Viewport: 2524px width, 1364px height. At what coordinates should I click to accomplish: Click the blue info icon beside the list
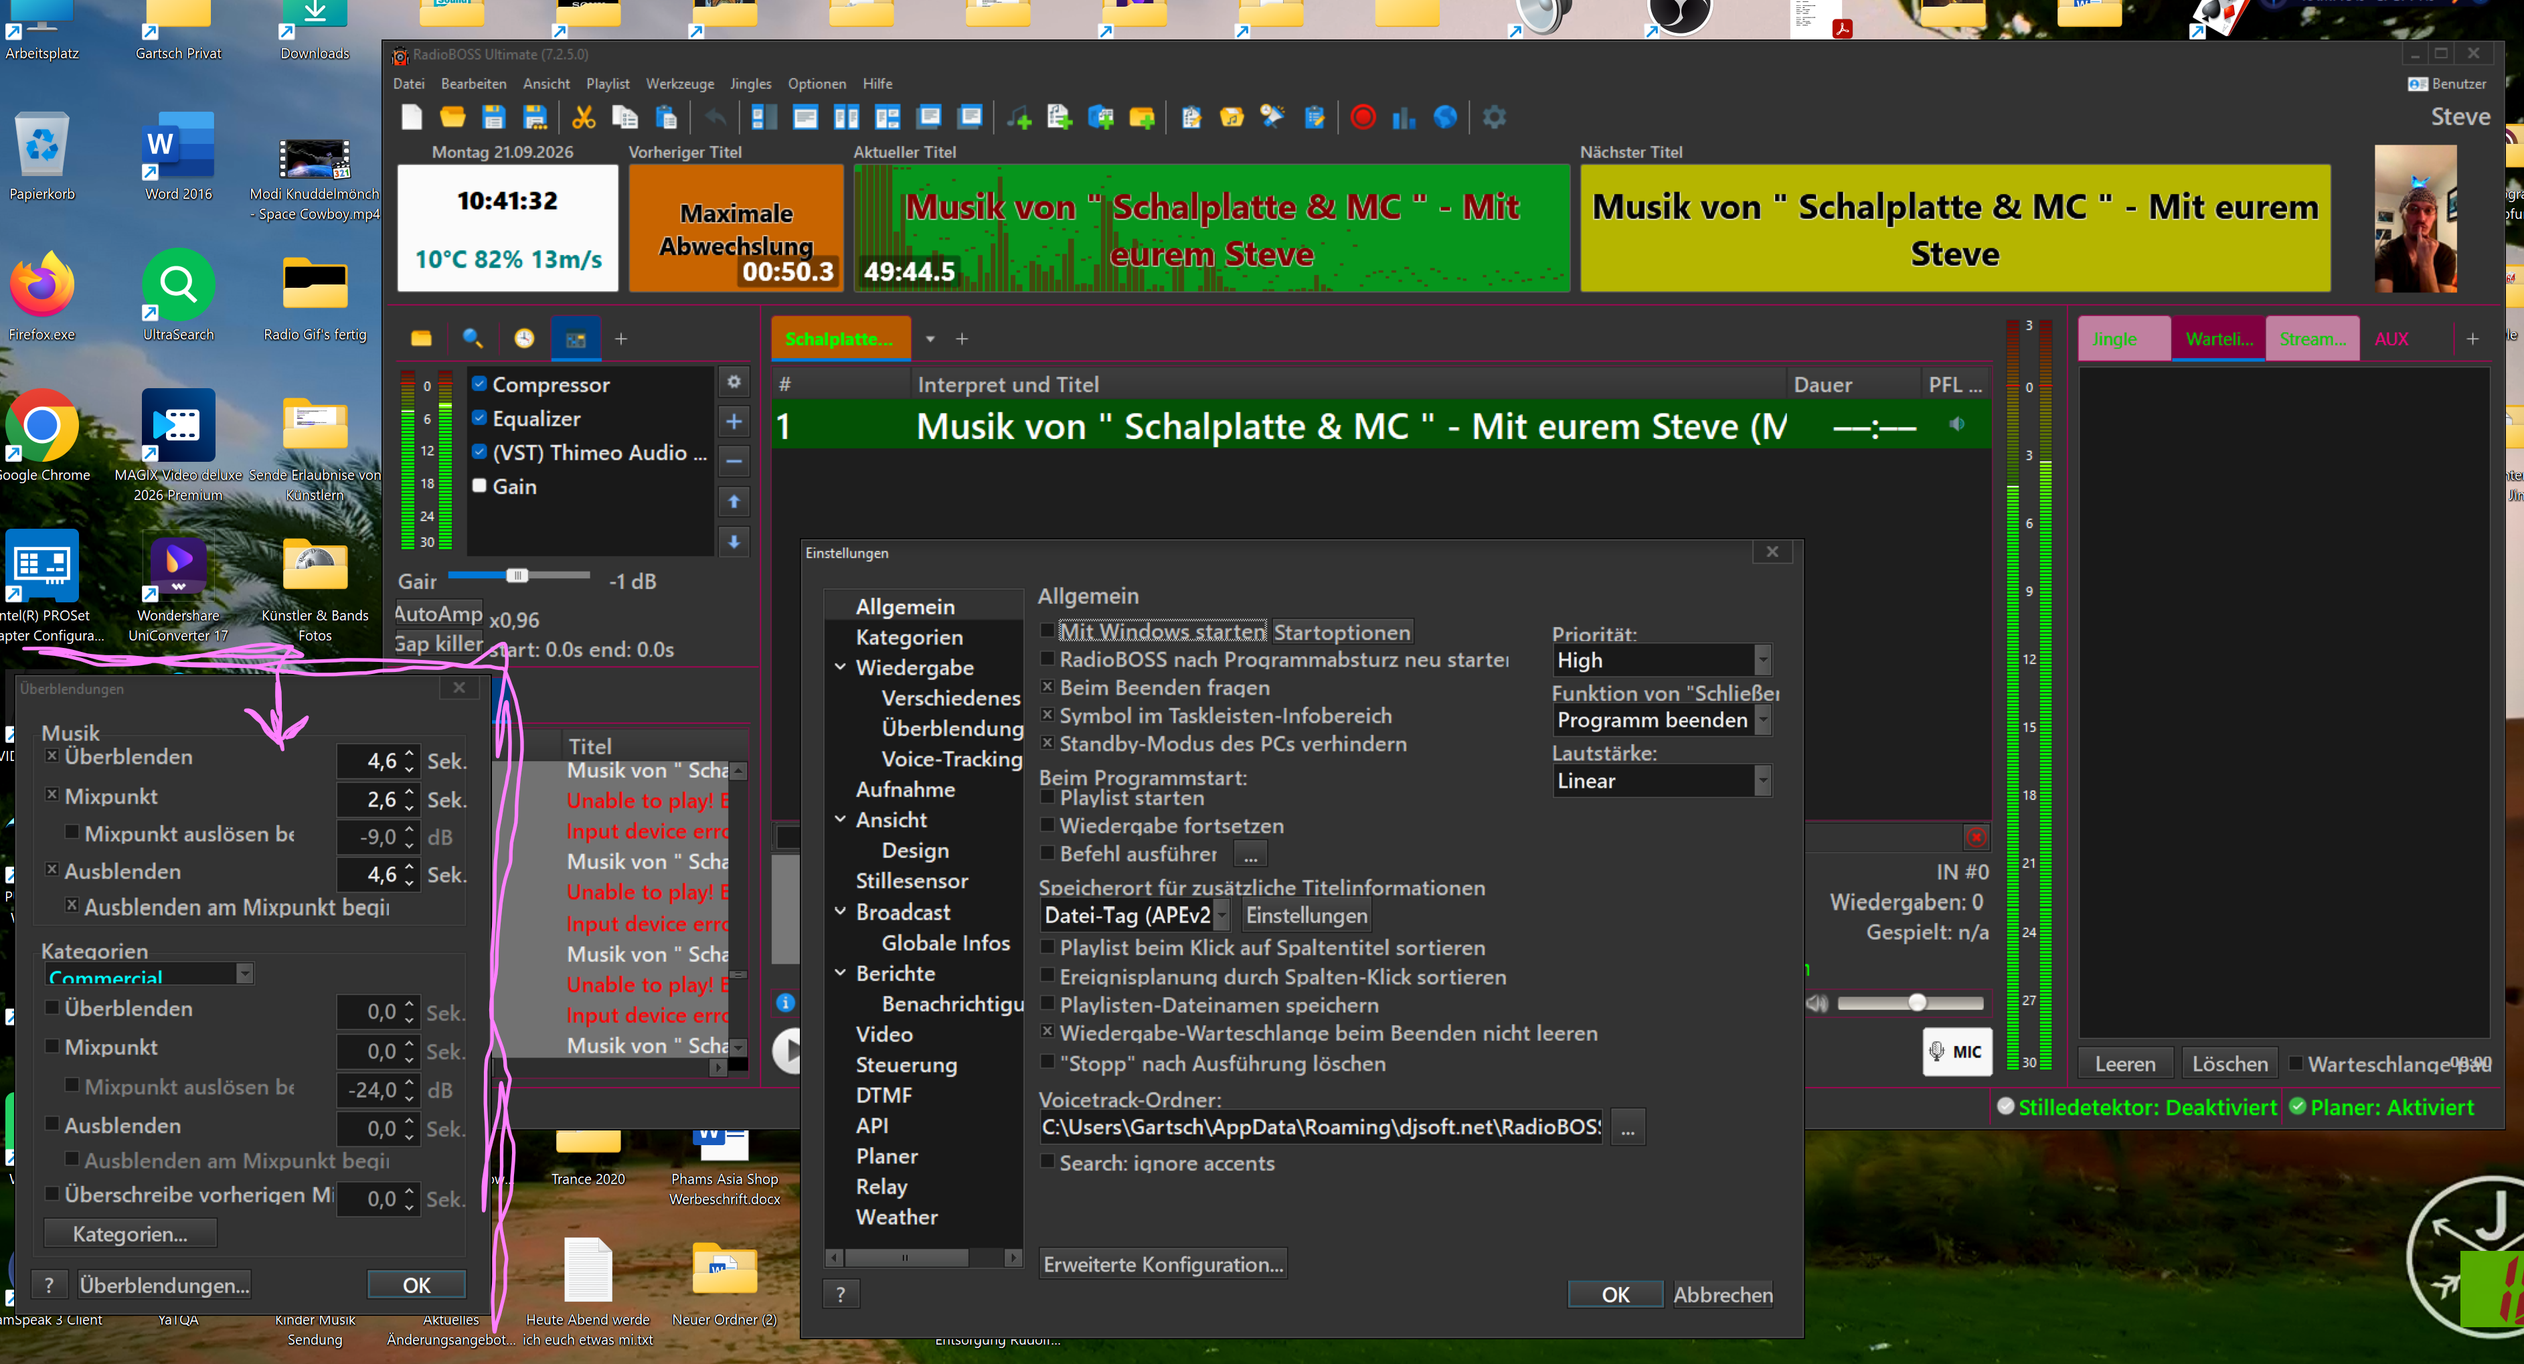coord(785,1003)
